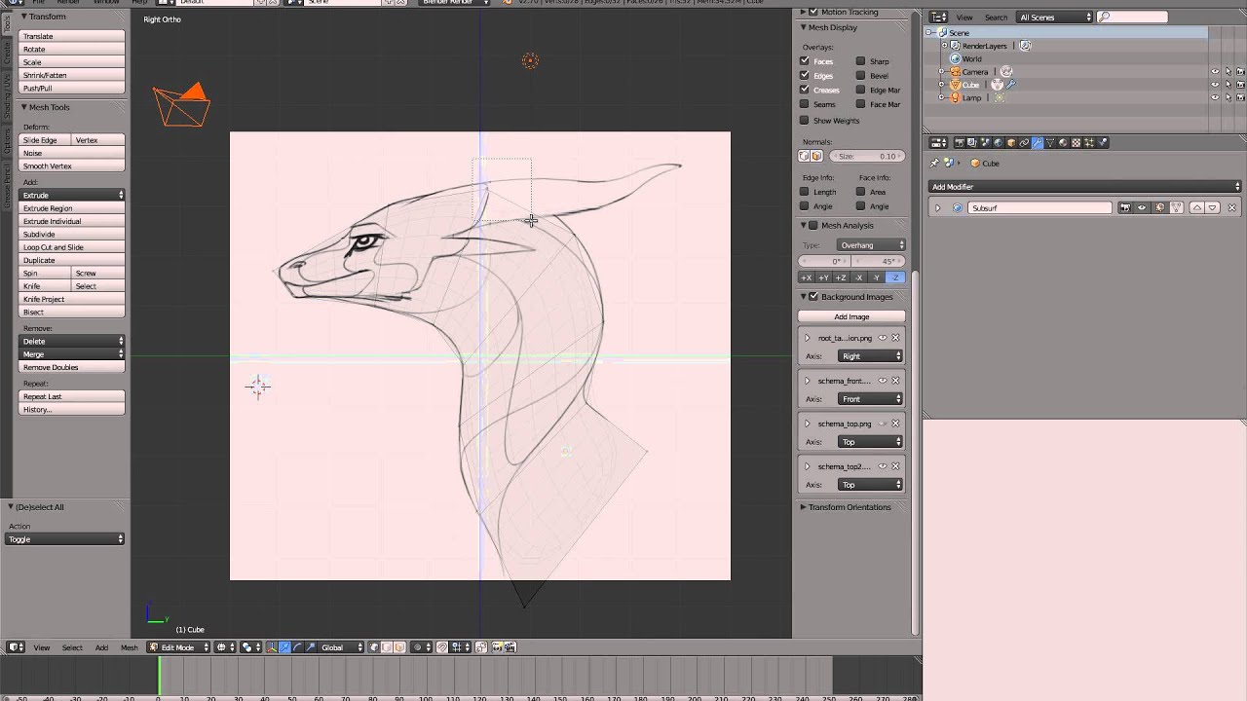
Task: Uncheck the Faces overlay checkbox
Action: tap(804, 61)
